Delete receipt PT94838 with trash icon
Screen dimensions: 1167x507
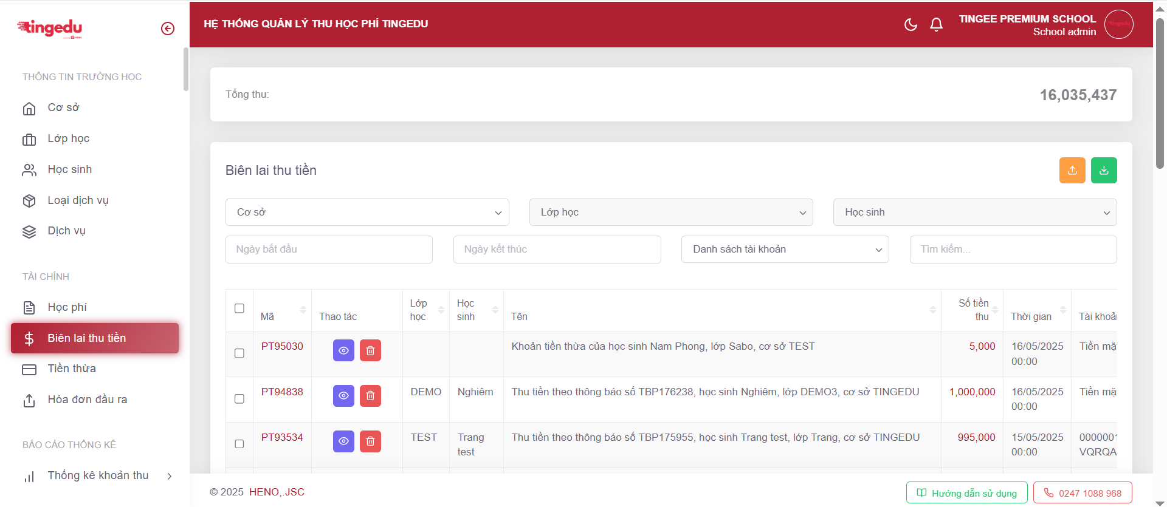pyautogui.click(x=370, y=396)
